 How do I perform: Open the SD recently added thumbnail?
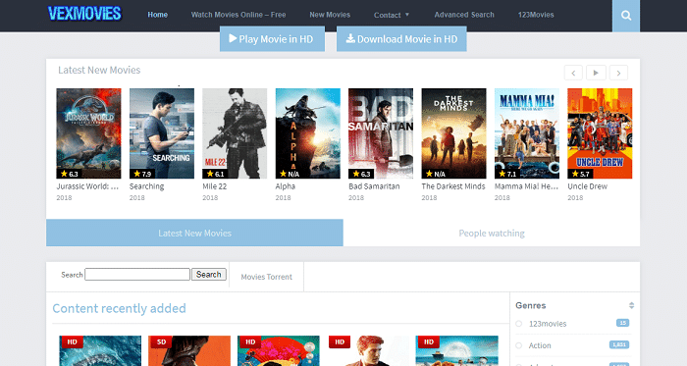click(189, 350)
